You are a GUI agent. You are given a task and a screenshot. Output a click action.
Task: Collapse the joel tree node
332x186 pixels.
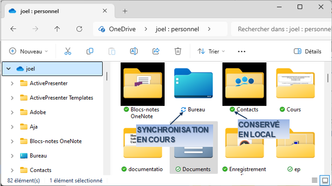click(x=8, y=69)
